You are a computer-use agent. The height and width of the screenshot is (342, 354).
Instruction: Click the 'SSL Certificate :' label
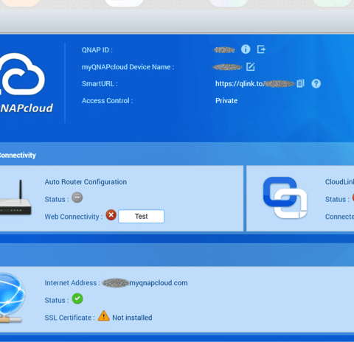(70, 318)
